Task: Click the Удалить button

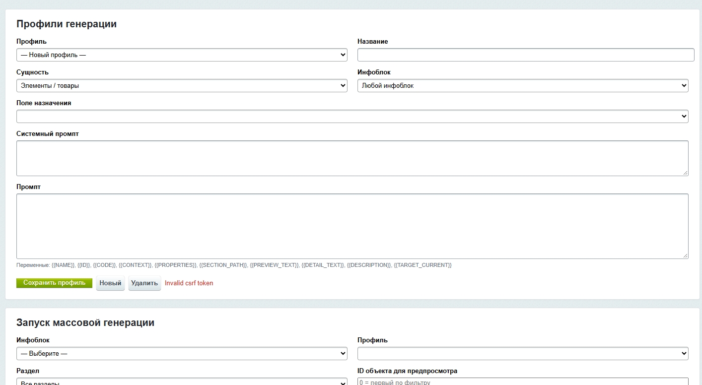Action: [144, 283]
